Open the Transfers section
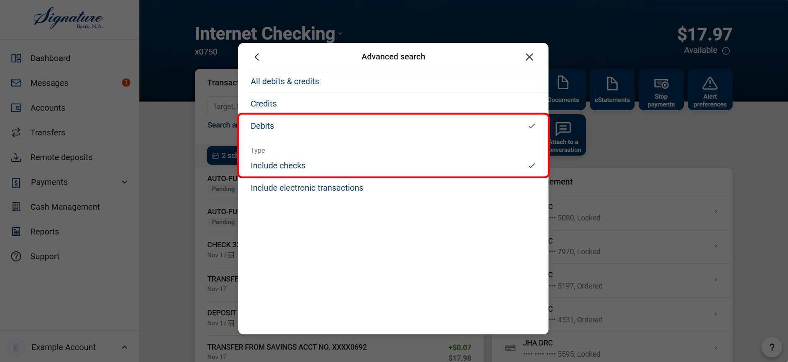788x362 pixels. [48, 132]
